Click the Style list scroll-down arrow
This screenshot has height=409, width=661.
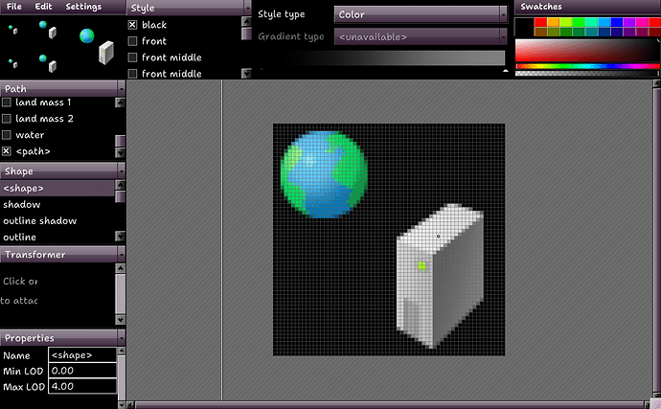pos(246,74)
